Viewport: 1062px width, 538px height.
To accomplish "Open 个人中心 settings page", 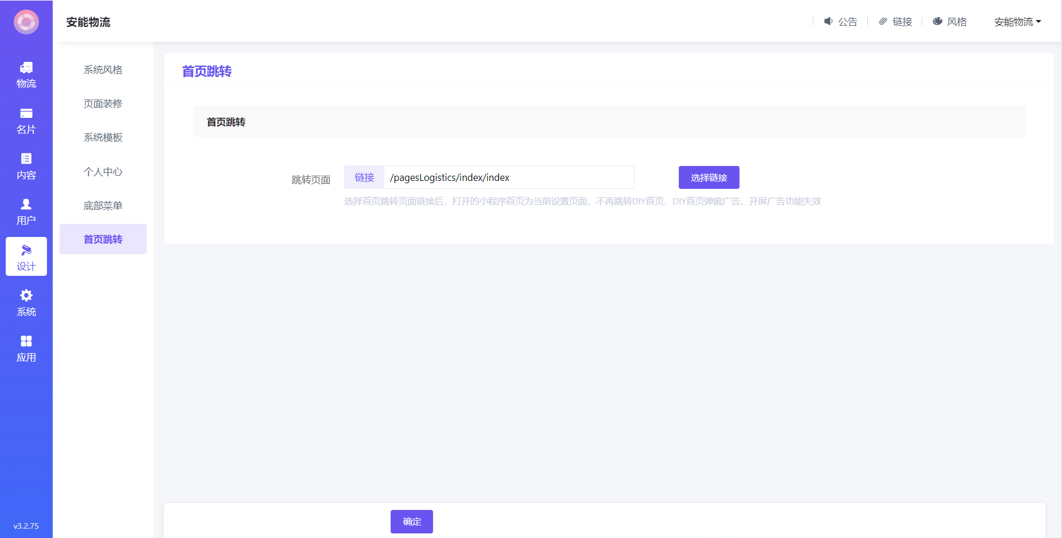I will click(103, 172).
